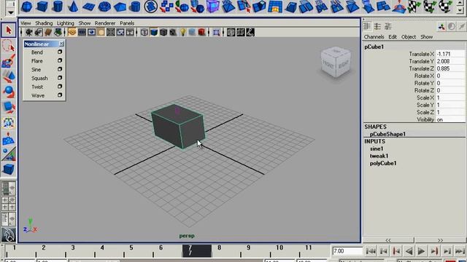The width and height of the screenshot is (467, 262).
Task: Activate the Universal manipulator tool
Action: [x=9, y=123]
